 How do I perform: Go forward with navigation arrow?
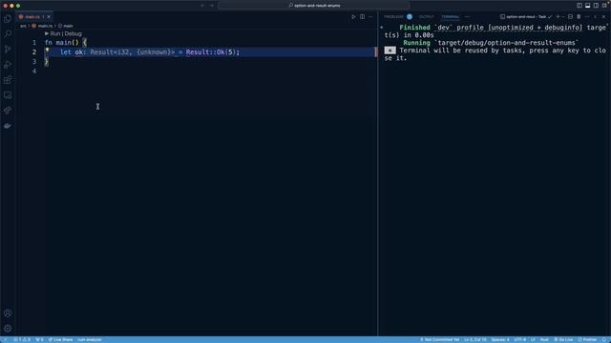point(212,6)
